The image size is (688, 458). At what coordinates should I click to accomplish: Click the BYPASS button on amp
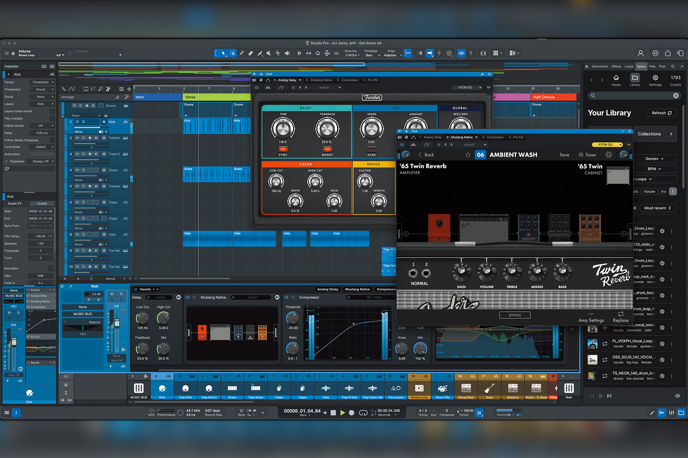pyautogui.click(x=515, y=315)
